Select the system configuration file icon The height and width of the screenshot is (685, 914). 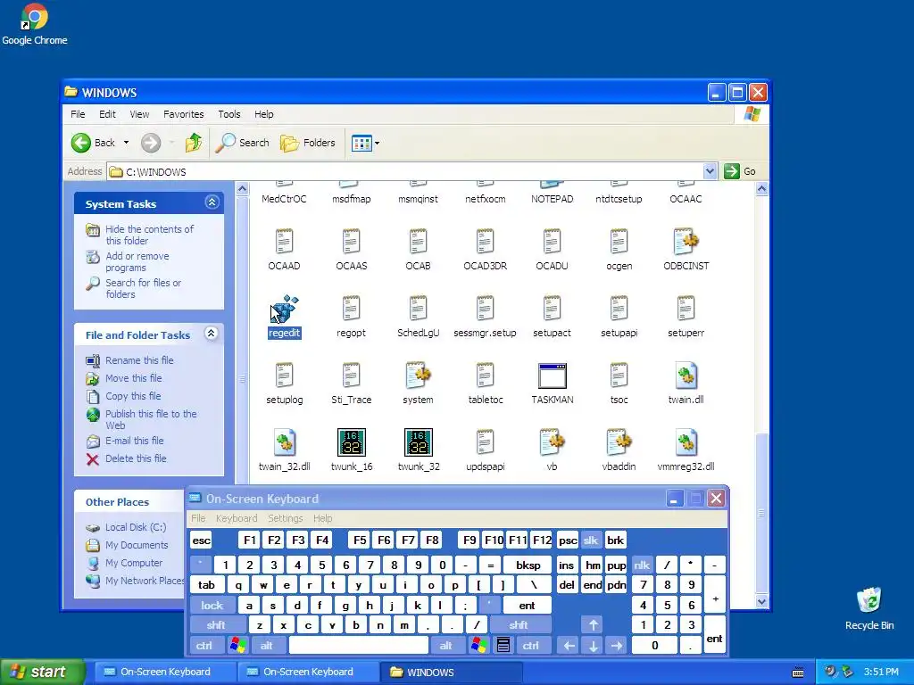pos(419,376)
